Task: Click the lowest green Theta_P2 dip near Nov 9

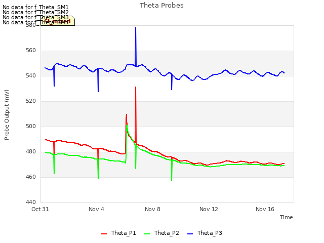Action: tap(172, 180)
